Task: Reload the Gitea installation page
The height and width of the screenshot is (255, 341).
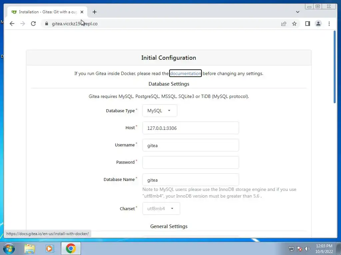Action: (33, 24)
